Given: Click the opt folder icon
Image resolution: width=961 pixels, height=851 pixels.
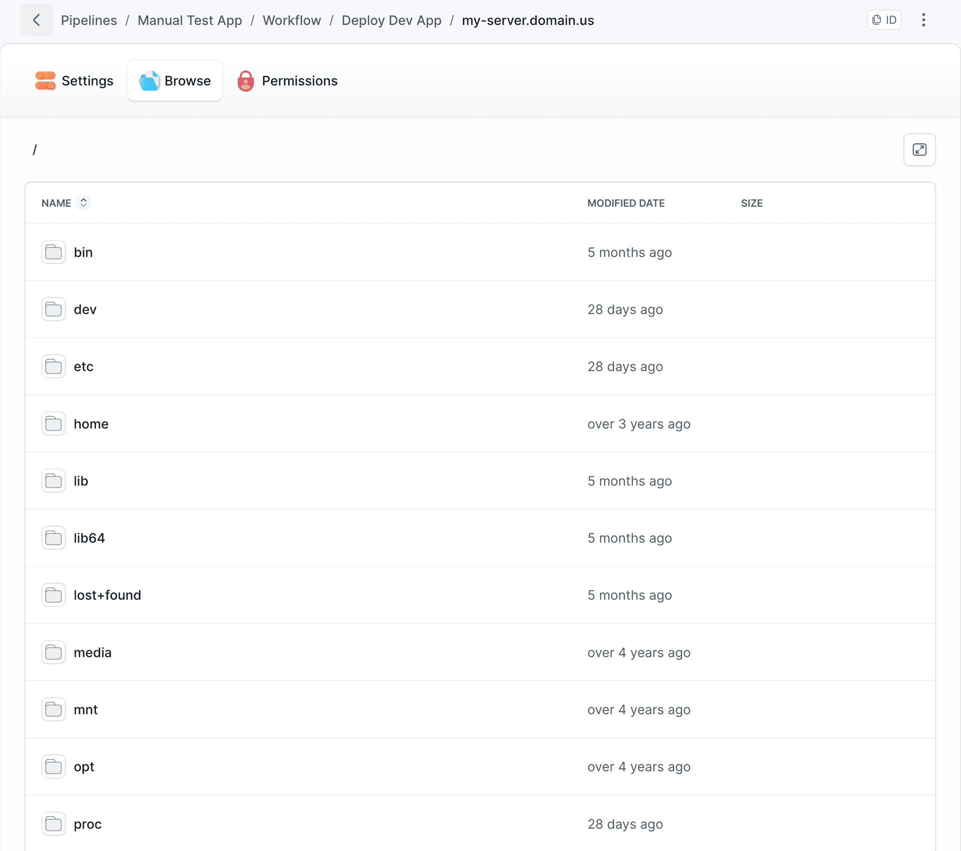Looking at the screenshot, I should [x=54, y=766].
